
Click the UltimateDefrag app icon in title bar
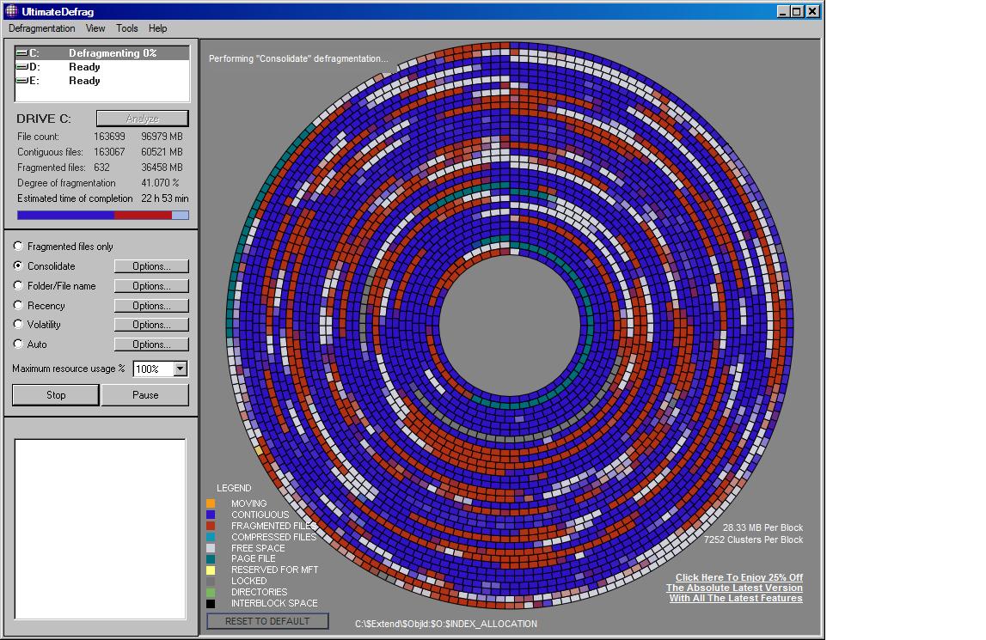point(11,10)
